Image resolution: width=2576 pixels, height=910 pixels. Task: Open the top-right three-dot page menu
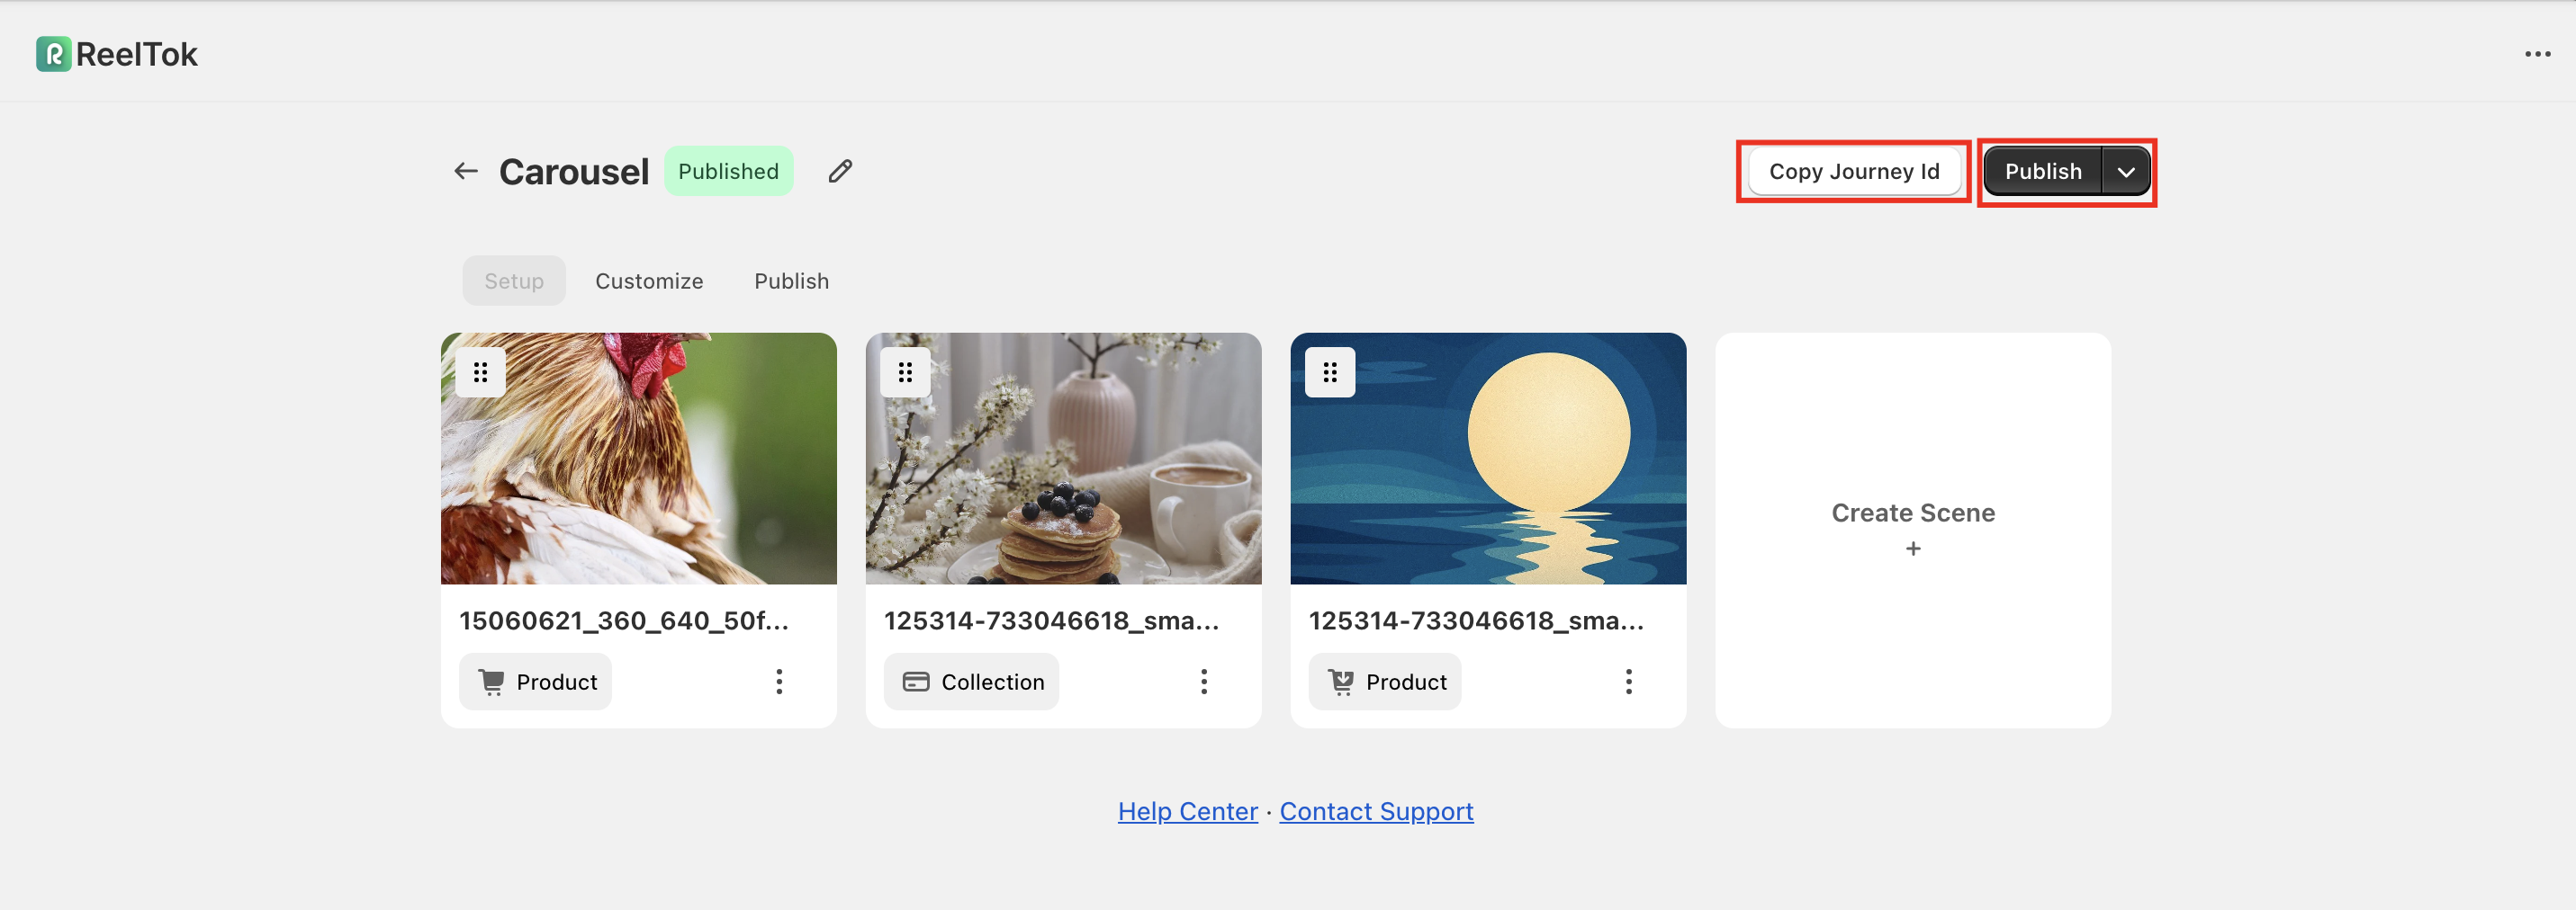click(2537, 54)
